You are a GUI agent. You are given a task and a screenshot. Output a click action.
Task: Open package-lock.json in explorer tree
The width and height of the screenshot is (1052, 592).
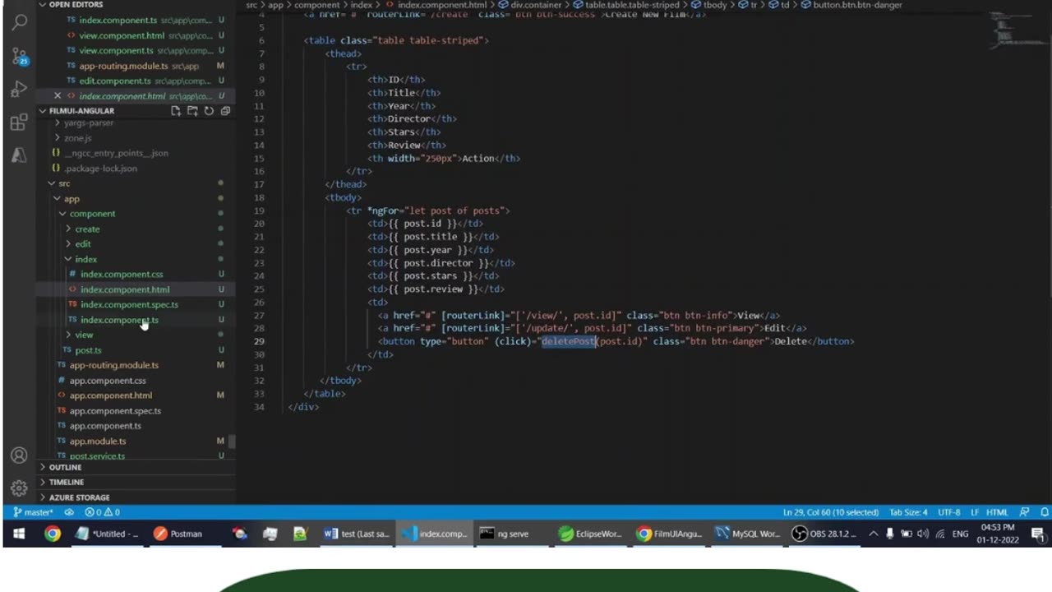click(100, 169)
